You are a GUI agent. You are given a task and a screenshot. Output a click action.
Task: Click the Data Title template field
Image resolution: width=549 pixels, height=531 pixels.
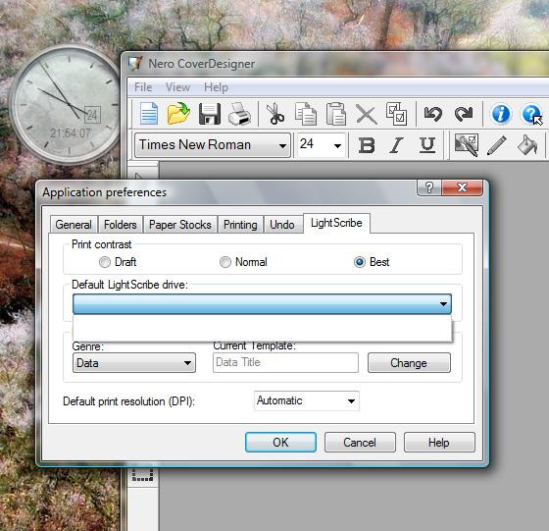[285, 362]
